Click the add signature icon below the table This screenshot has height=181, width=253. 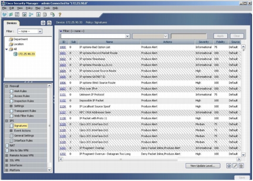coord(229,166)
